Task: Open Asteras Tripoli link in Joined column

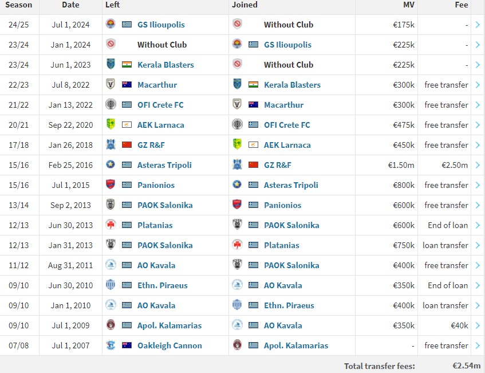Action: (x=291, y=185)
